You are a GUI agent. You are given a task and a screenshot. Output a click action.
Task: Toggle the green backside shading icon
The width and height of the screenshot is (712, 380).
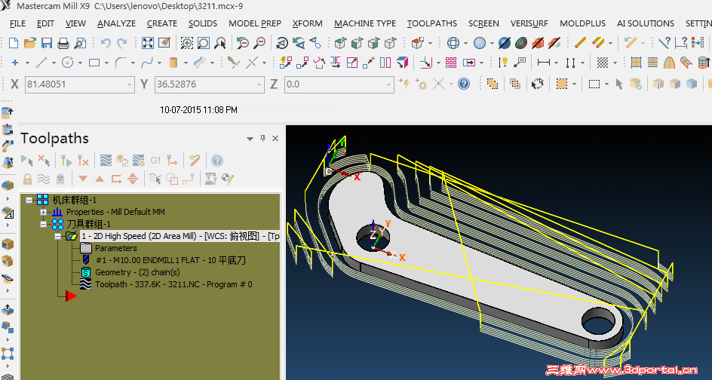521,43
